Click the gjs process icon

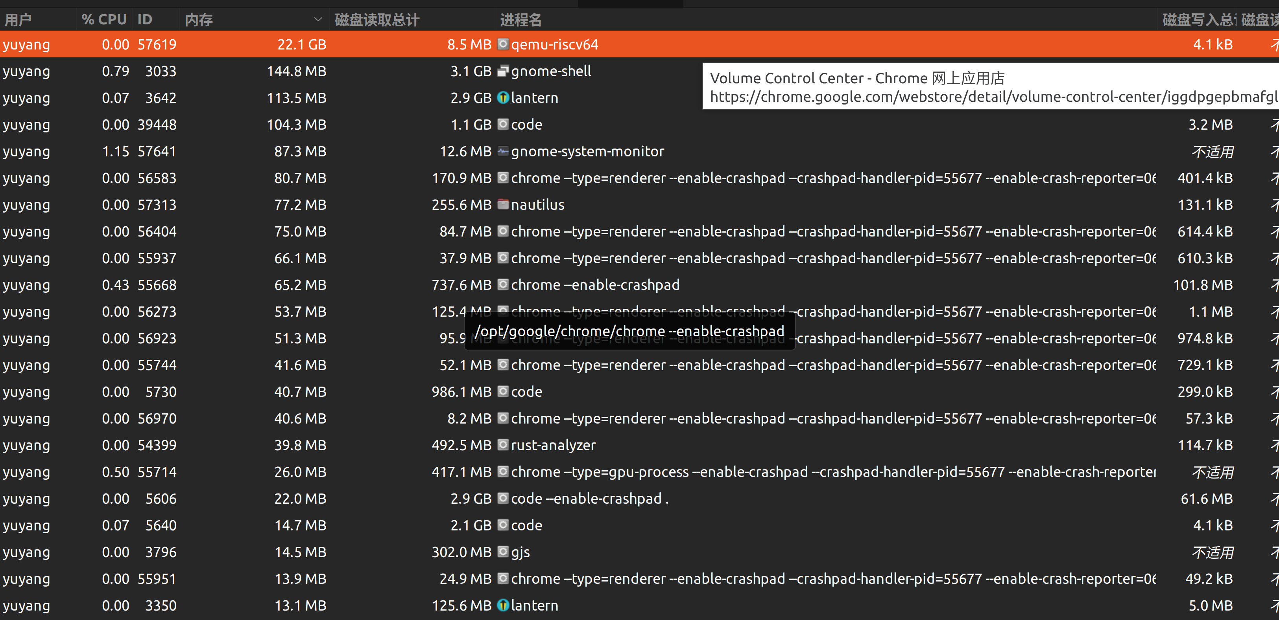[503, 552]
